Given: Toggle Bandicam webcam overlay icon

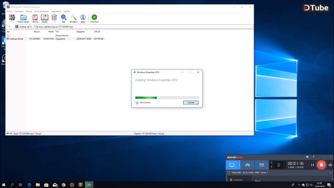Looking at the screenshot, I should tap(279, 165).
